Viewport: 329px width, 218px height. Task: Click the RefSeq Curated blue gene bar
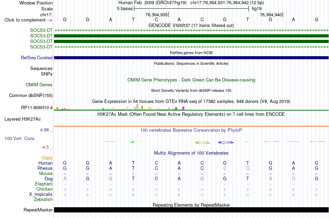pyautogui.click(x=191, y=58)
